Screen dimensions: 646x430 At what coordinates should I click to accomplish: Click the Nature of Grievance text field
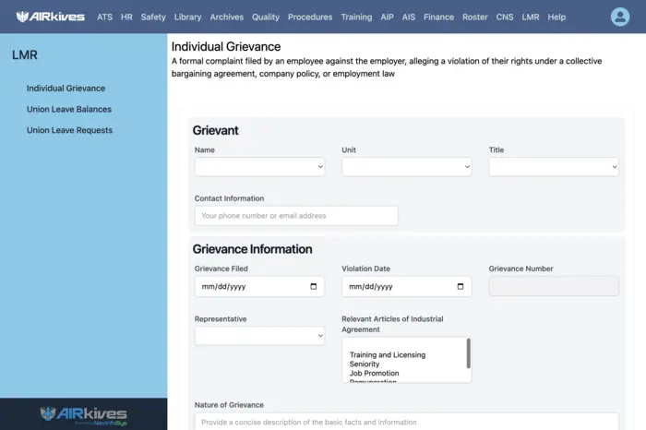(406, 422)
